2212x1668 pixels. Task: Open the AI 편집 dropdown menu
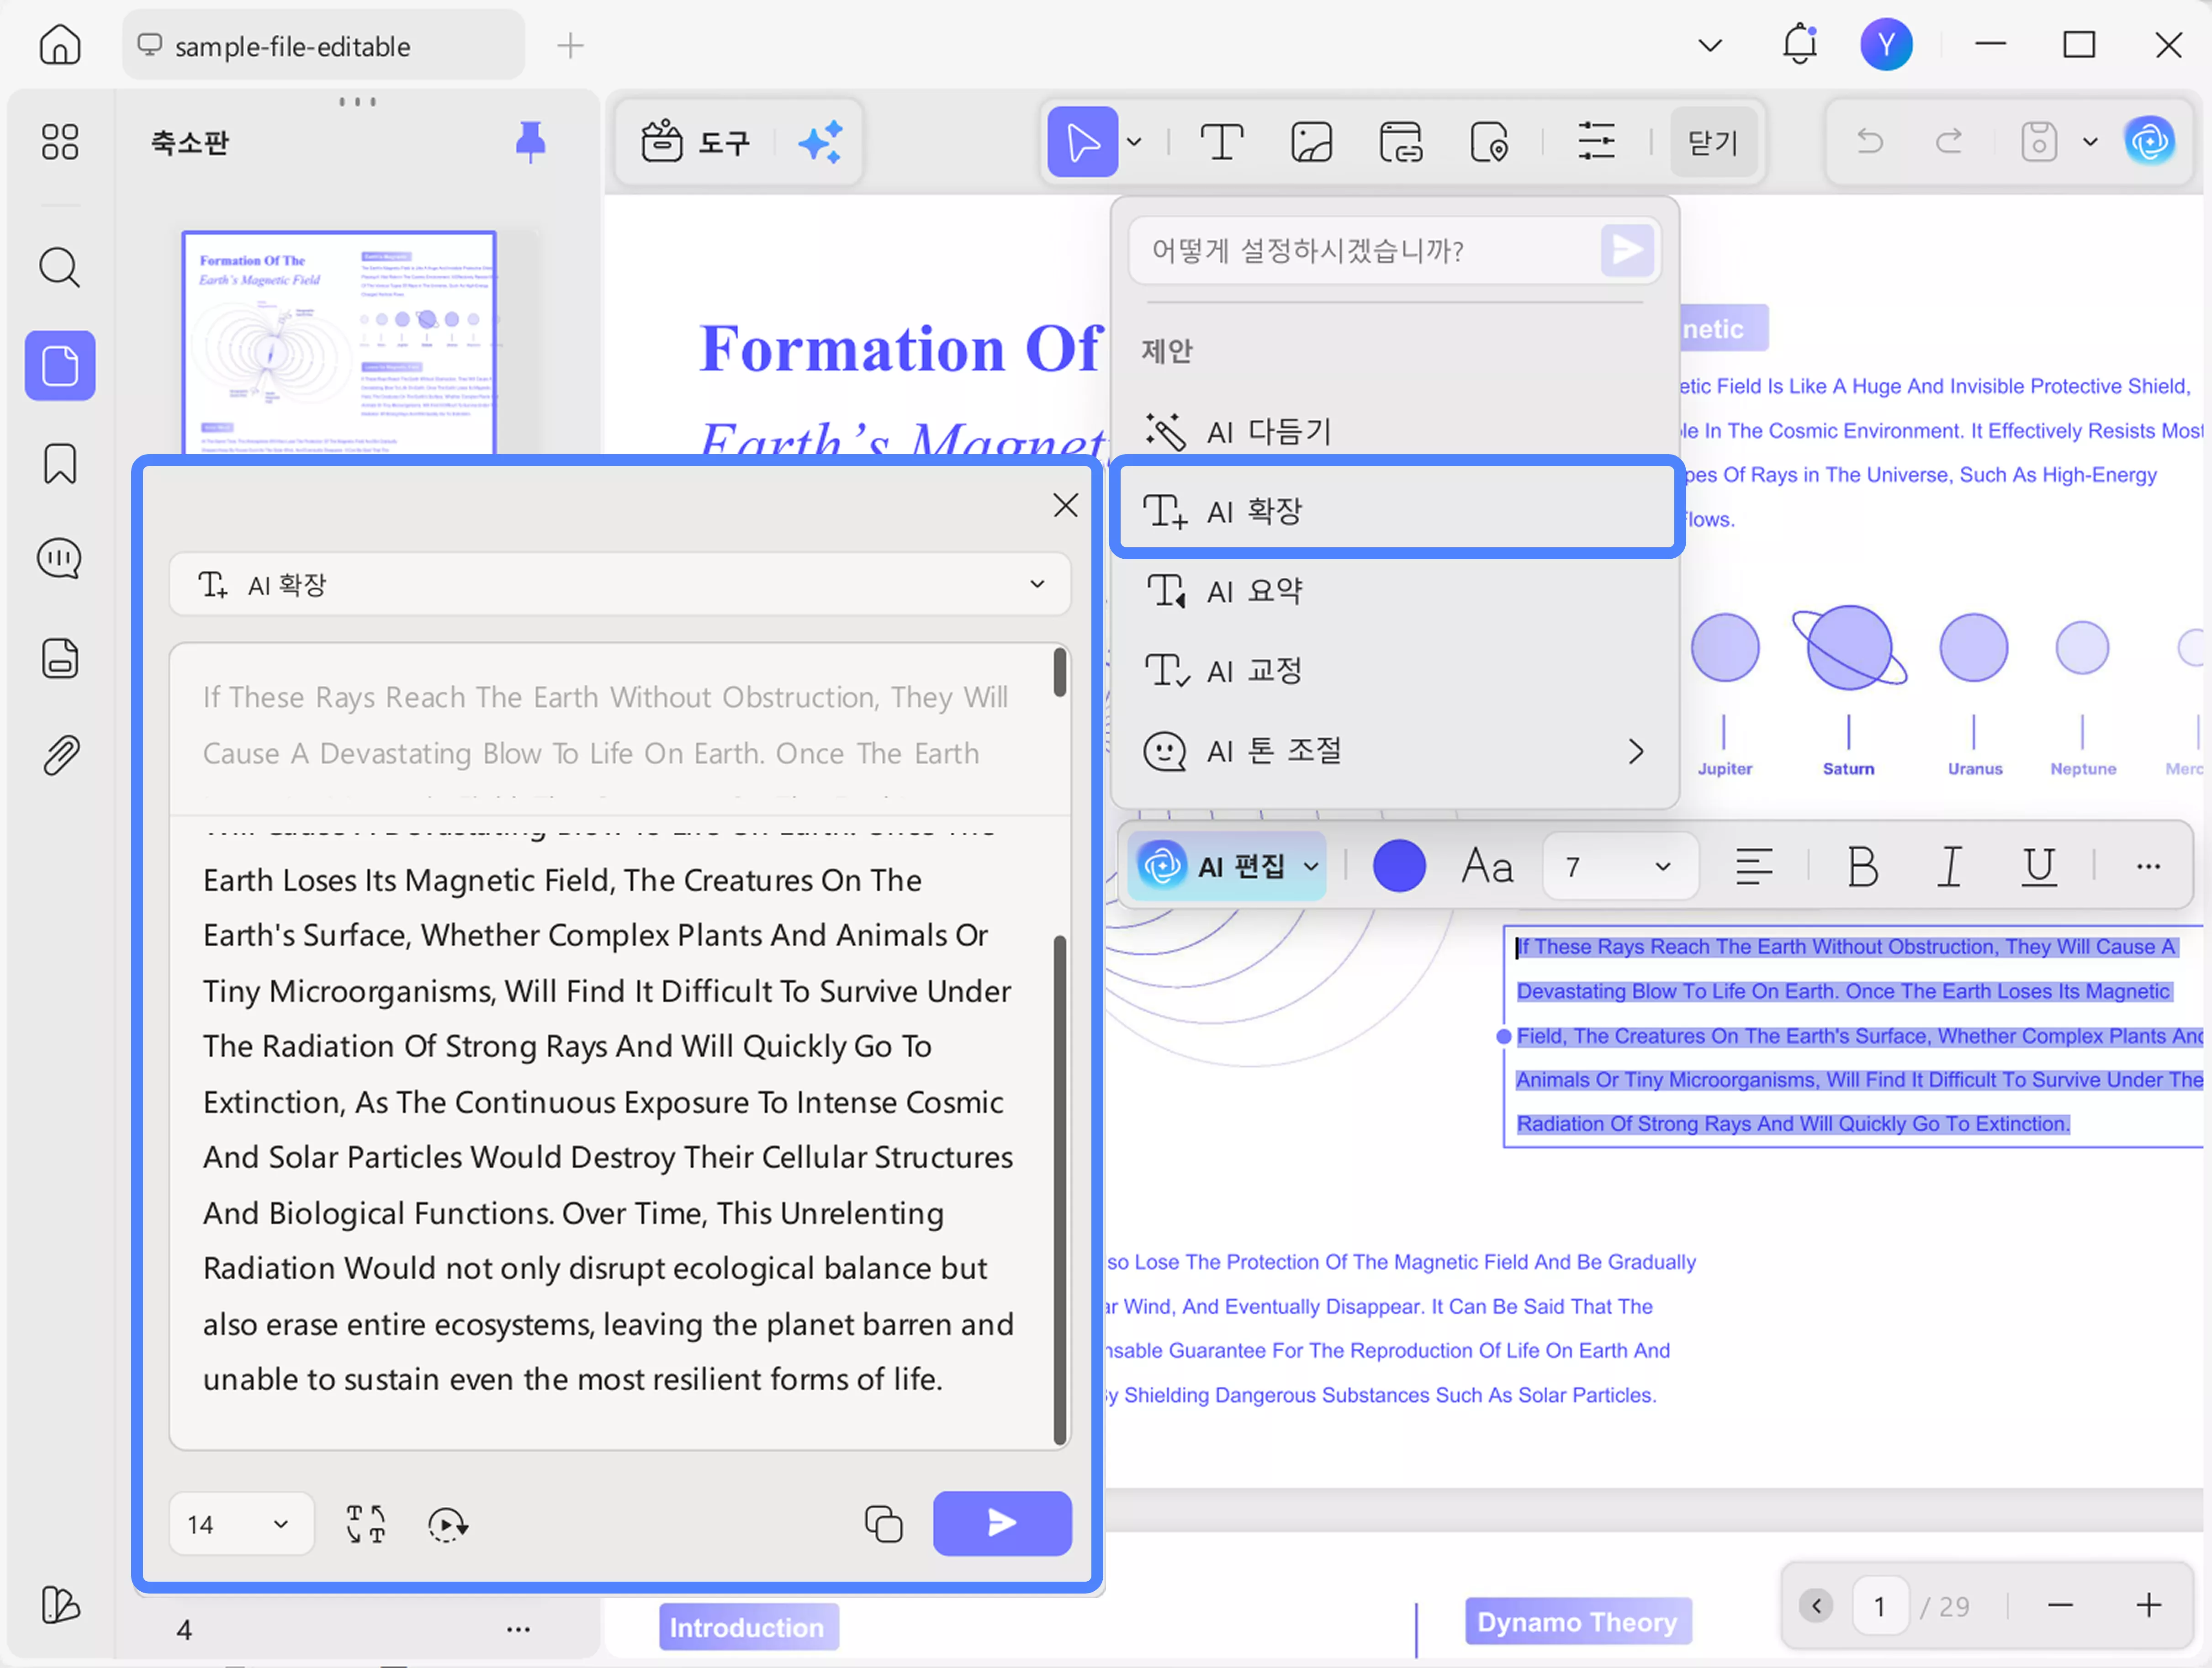tap(1229, 866)
